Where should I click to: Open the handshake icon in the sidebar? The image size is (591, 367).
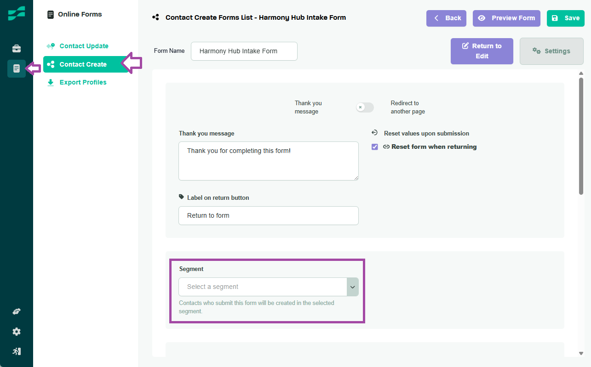click(17, 312)
